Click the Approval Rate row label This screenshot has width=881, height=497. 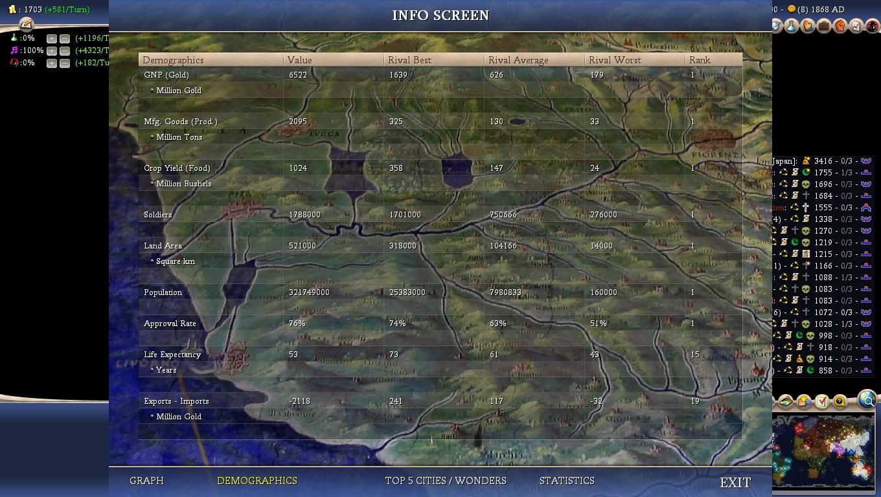pyautogui.click(x=170, y=324)
